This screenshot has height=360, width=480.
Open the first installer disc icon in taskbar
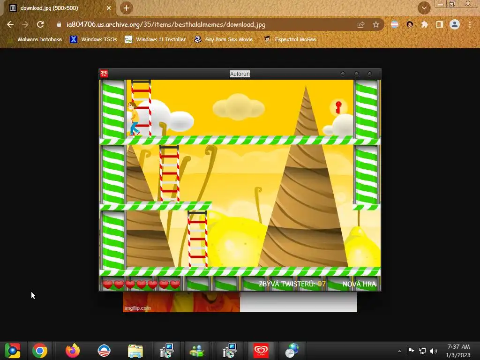click(x=166, y=351)
